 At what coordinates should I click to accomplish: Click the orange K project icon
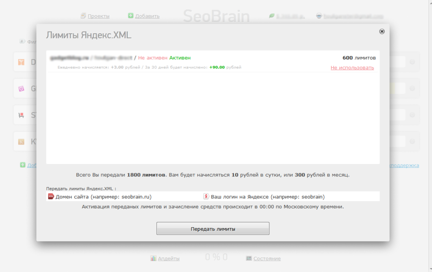21,142
